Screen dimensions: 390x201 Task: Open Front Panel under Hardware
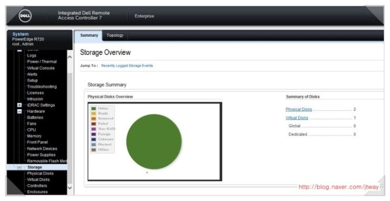[x=37, y=142]
